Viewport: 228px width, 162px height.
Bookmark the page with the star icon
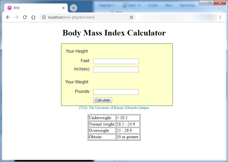coord(131,17)
